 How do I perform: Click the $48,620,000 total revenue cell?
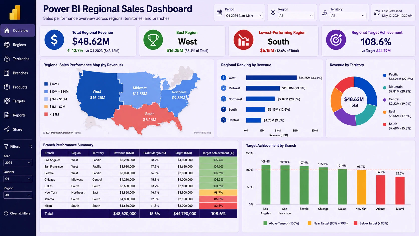[x=125, y=214]
